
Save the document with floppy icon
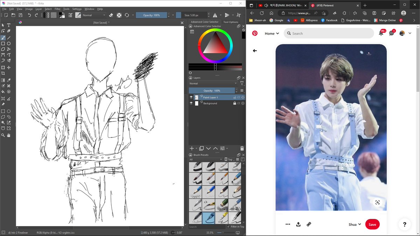pyautogui.click(x=21, y=15)
